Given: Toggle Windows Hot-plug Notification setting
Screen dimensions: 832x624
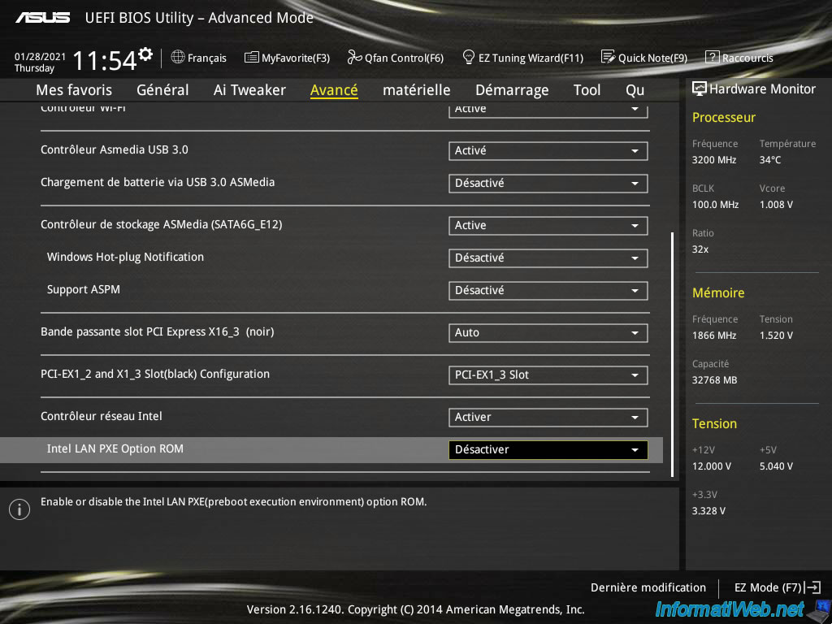Looking at the screenshot, I should click(x=548, y=258).
